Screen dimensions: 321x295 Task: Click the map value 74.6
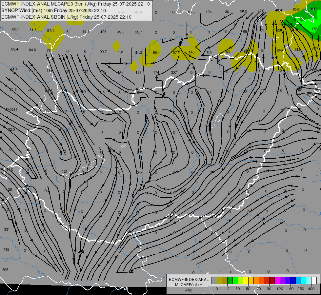point(31,90)
